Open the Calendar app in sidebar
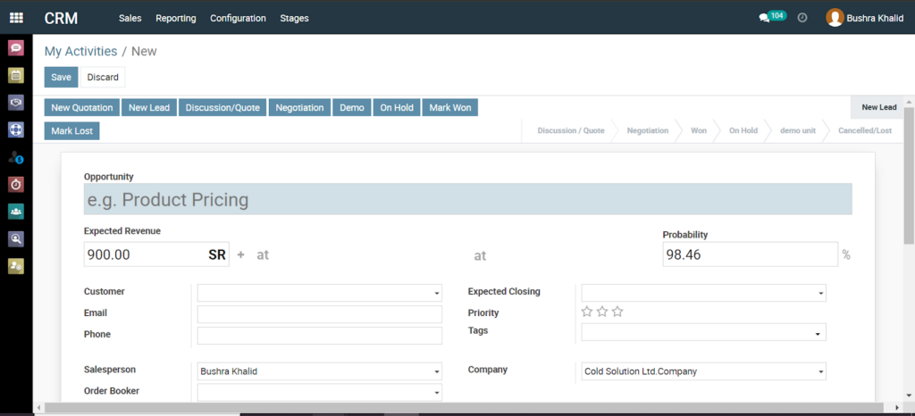This screenshot has height=416, width=915. click(16, 75)
